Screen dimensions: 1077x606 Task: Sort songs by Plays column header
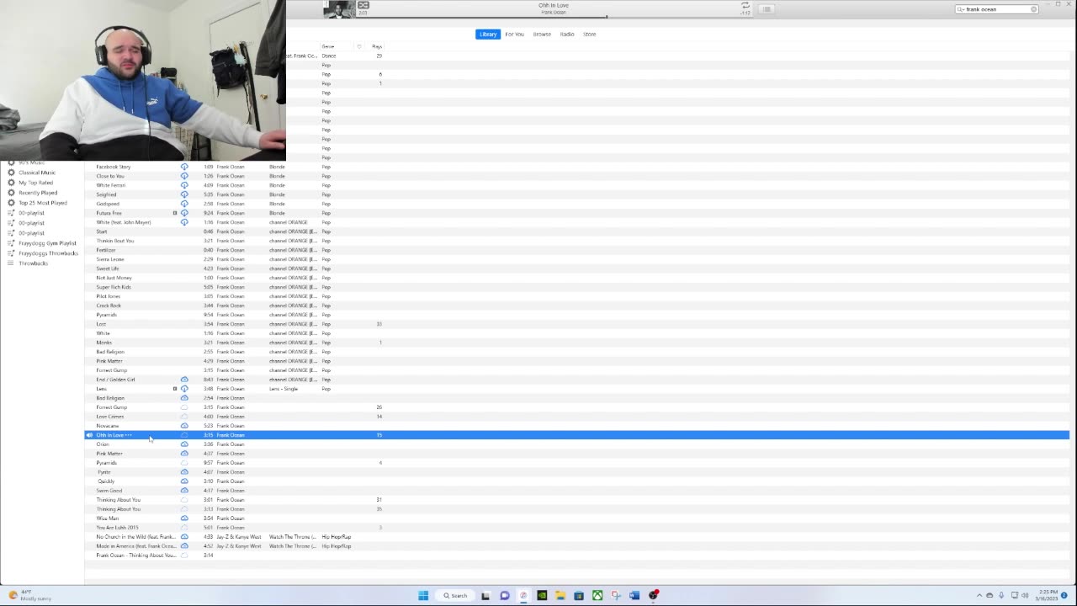click(377, 46)
